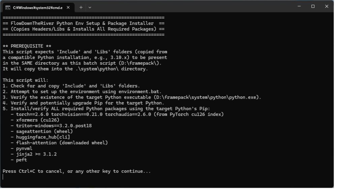Viewport: 345px width, 194px height.
Task: Click the empty title bar area
Action: [191, 7]
